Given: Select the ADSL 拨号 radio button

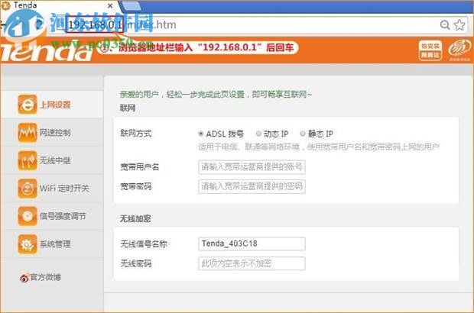Looking at the screenshot, I should tap(201, 134).
